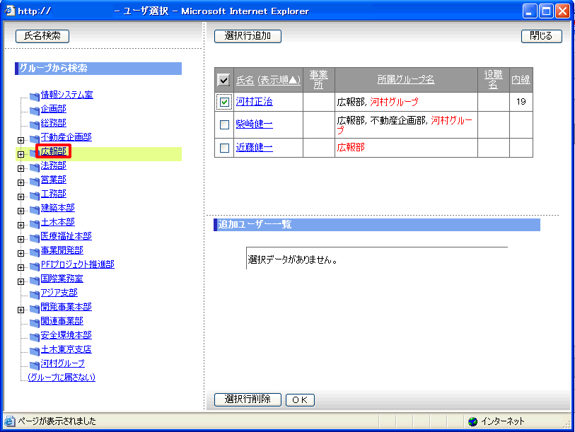This screenshot has width=575, height=432.
Task: Sort by 内線 column header
Action: 521,81
